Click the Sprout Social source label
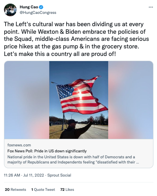The height and width of the screenshot is (196, 157). pyautogui.click(x=59, y=175)
